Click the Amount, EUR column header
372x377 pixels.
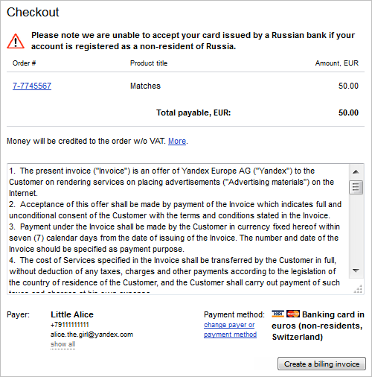click(337, 63)
